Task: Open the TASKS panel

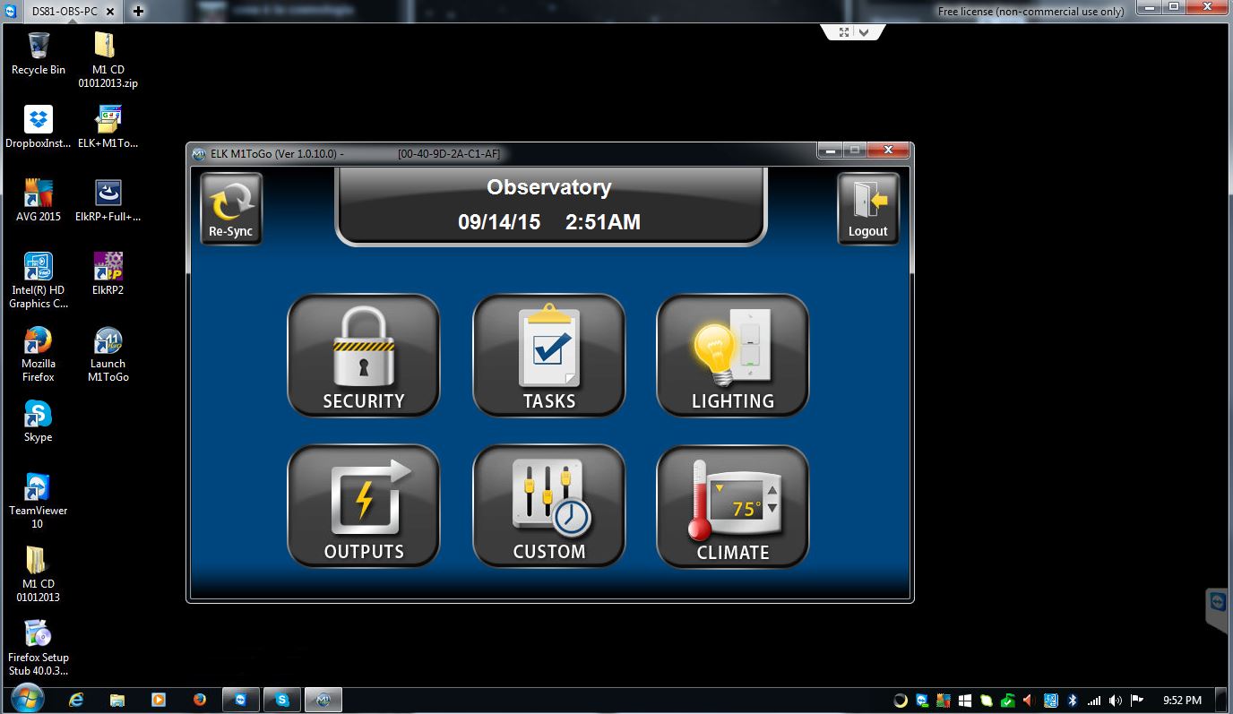Action: pyautogui.click(x=548, y=356)
